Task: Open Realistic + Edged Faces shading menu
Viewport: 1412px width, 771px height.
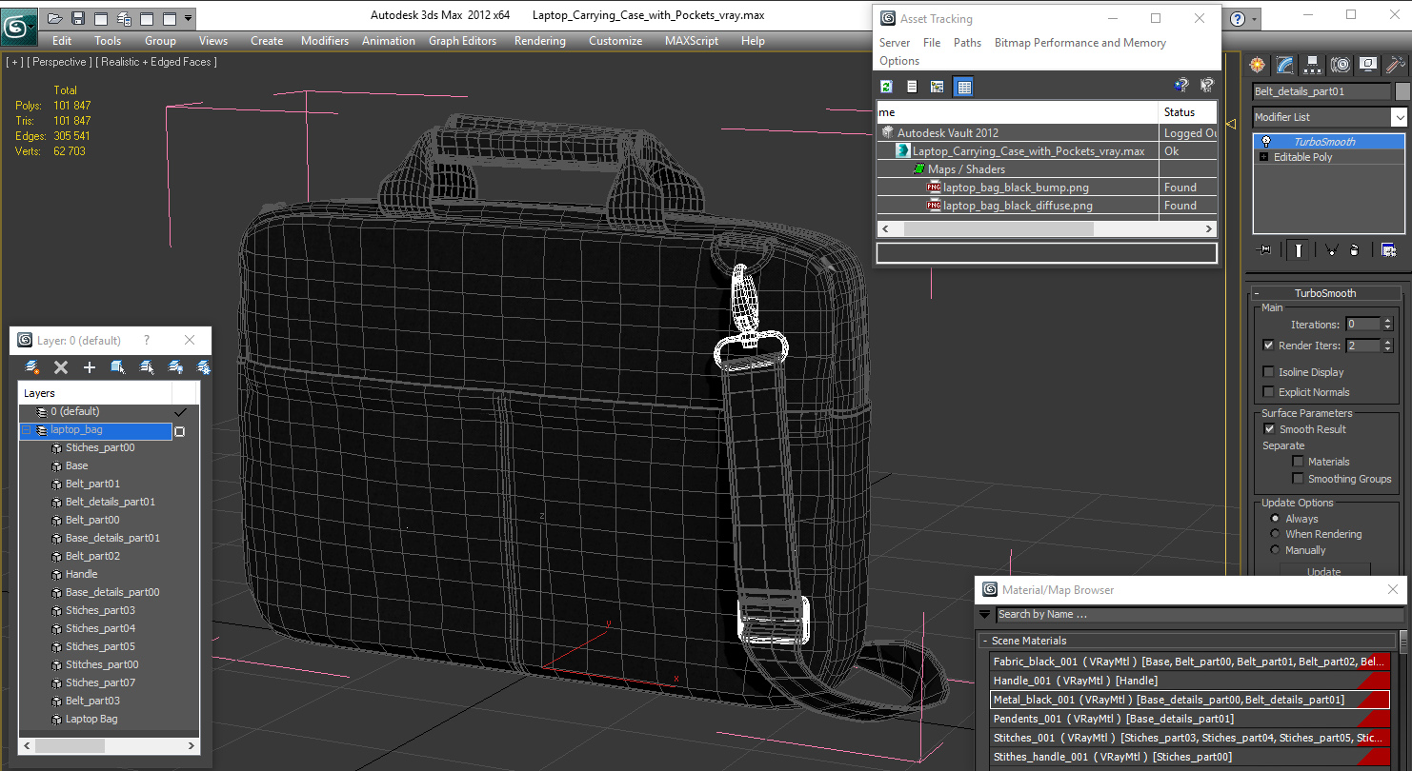Action: tap(157, 62)
